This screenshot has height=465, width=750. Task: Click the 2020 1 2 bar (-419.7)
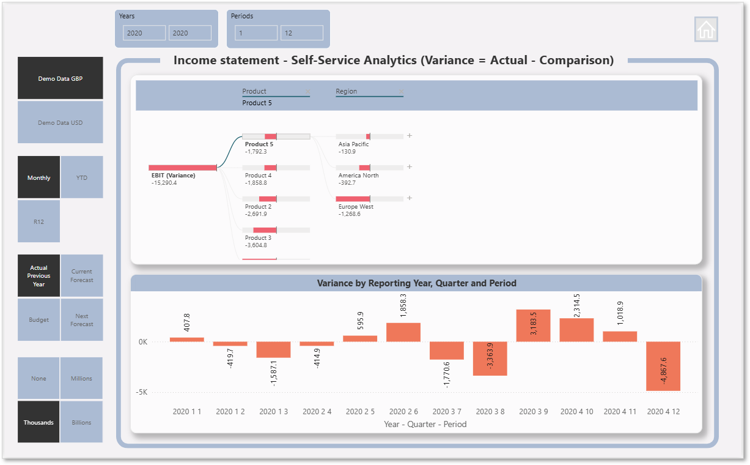pos(230,344)
